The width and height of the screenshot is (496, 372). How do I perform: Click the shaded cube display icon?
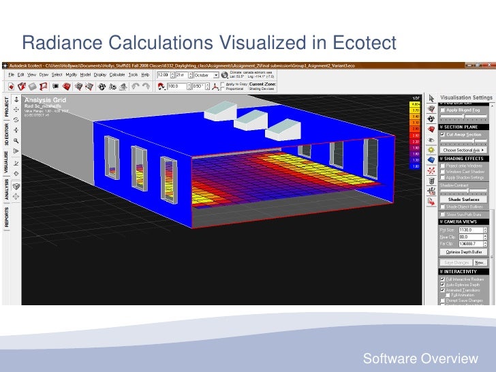coord(16,187)
